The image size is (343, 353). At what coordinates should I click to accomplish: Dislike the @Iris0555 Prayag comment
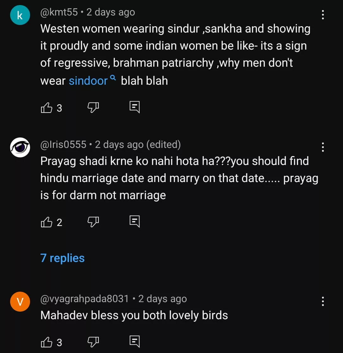tap(93, 222)
